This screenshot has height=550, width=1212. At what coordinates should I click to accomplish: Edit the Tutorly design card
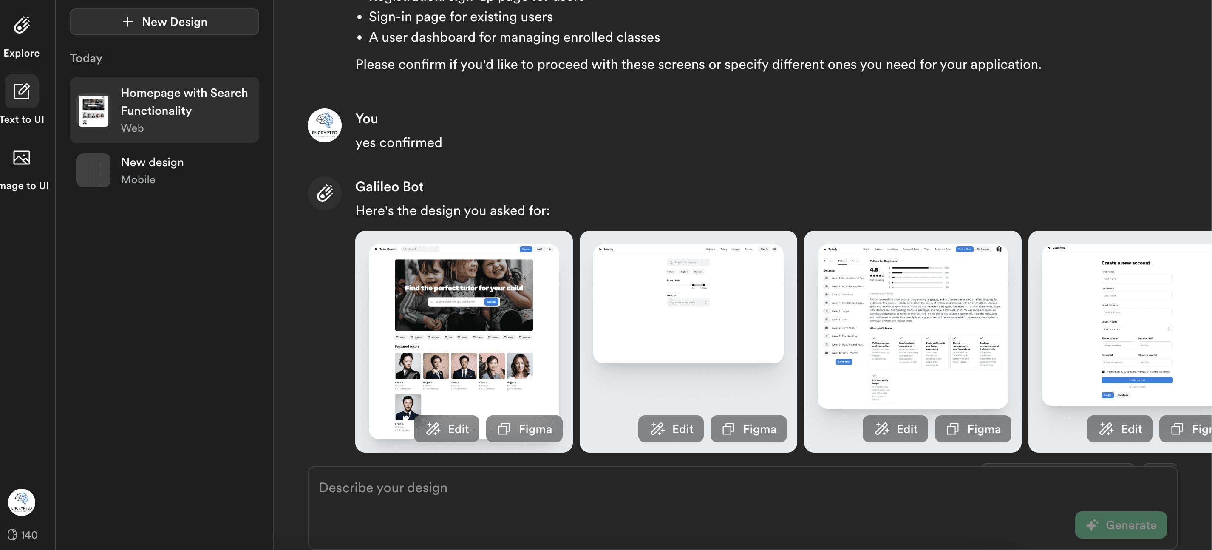895,429
